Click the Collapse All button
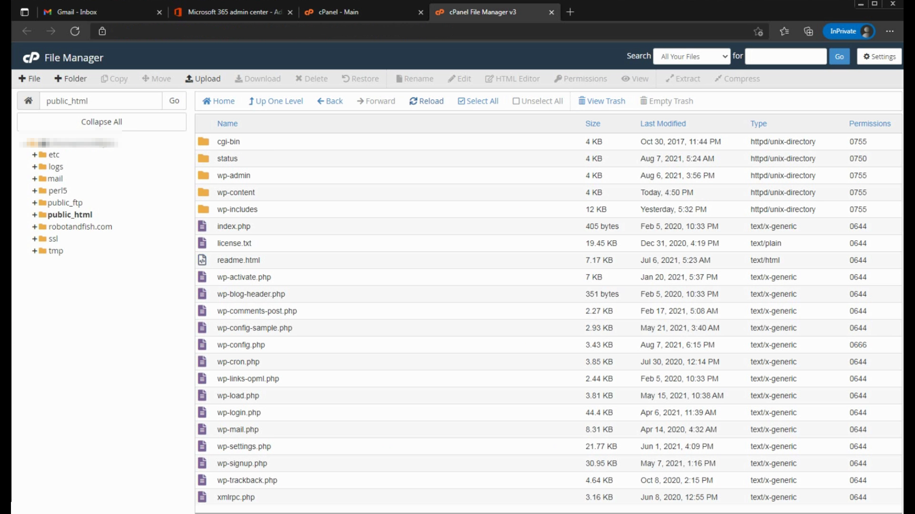The image size is (915, 514). pyautogui.click(x=102, y=122)
